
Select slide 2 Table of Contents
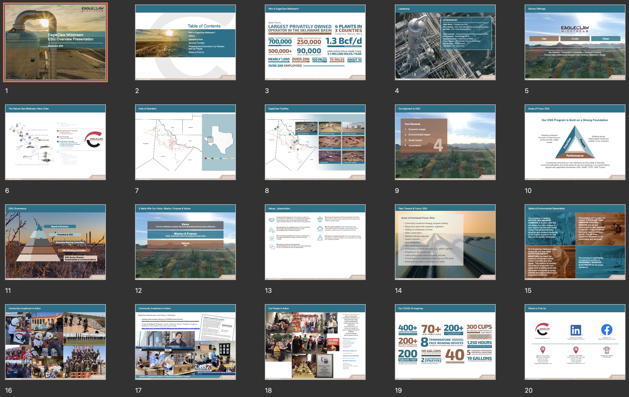point(185,42)
